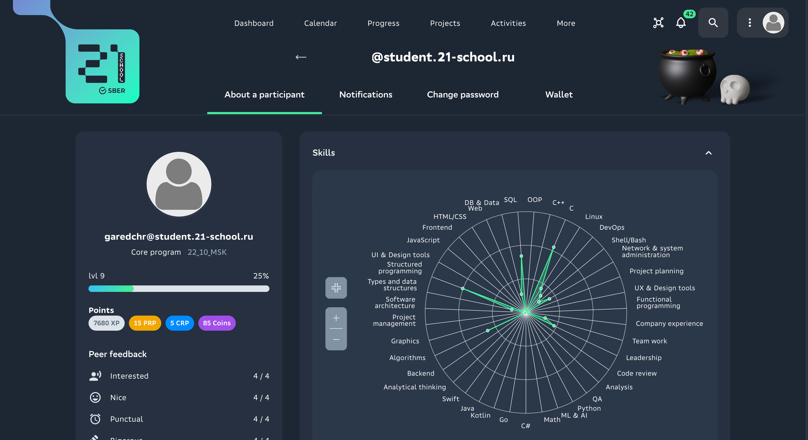Click the 85 Coins badge
808x440 pixels.
point(216,323)
